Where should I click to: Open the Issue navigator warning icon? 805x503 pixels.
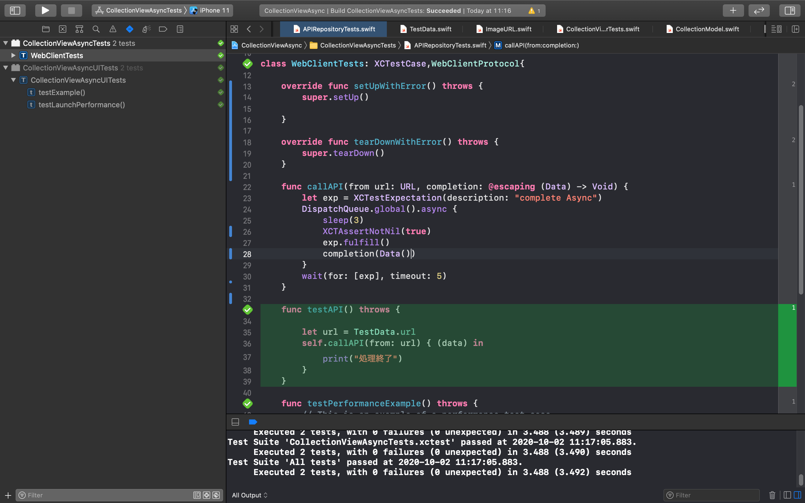113,29
